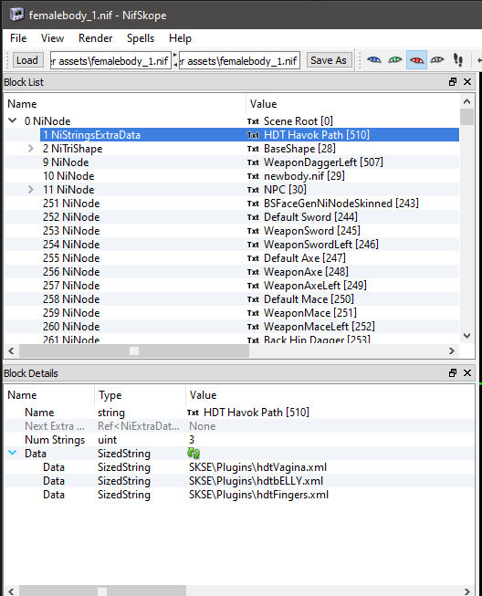482x596 pixels.
Task: Click the Txt icon beside WeaponMace [251]
Action: point(253,313)
